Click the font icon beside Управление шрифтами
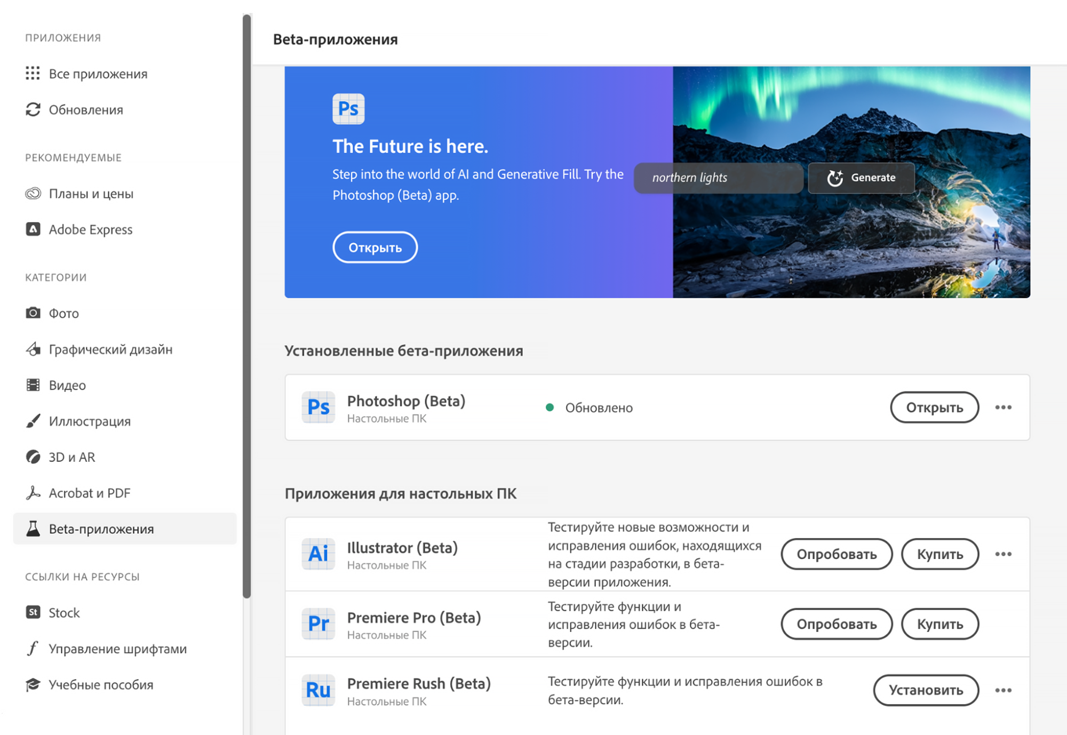Image resolution: width=1067 pixels, height=735 pixels. (33, 648)
